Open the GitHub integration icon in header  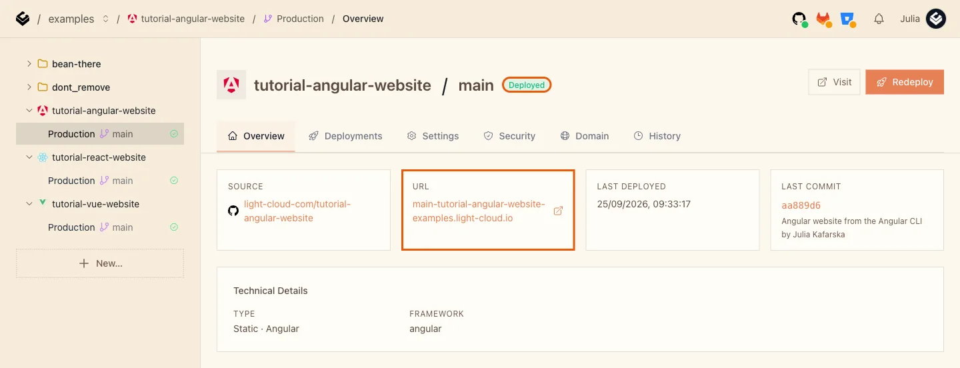pos(799,19)
